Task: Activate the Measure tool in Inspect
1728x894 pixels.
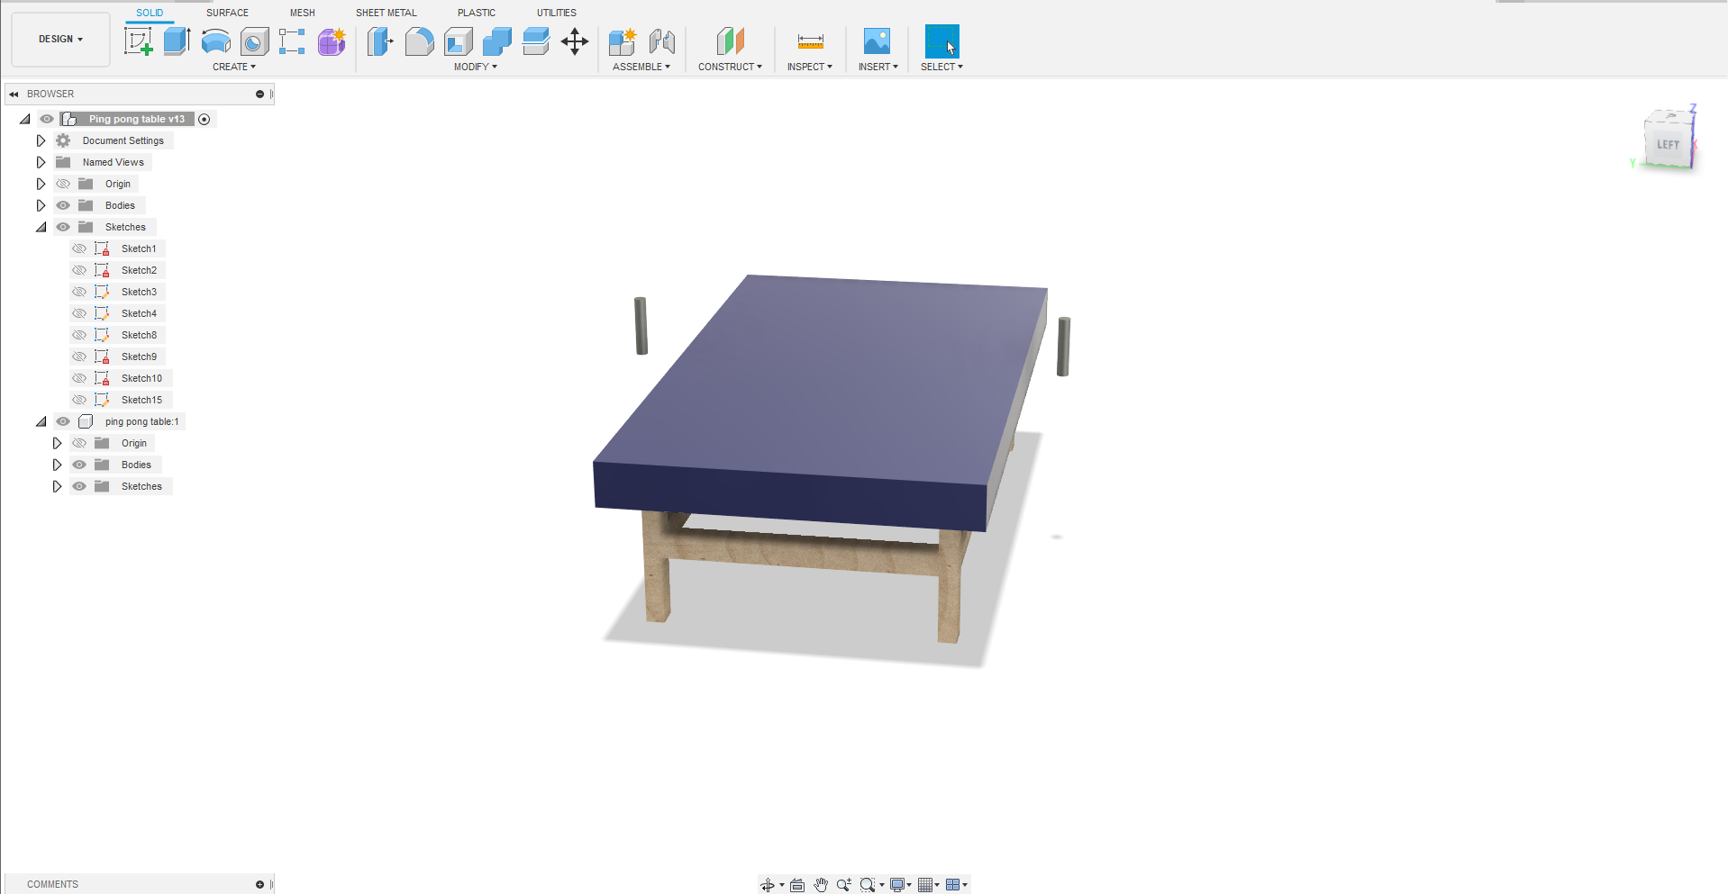Action: [810, 41]
